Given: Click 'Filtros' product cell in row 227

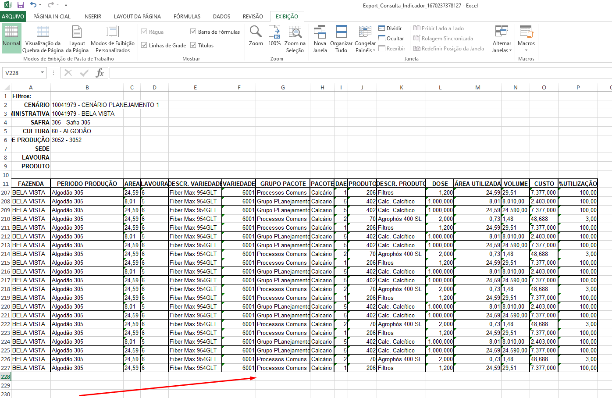Looking at the screenshot, I should (401, 368).
